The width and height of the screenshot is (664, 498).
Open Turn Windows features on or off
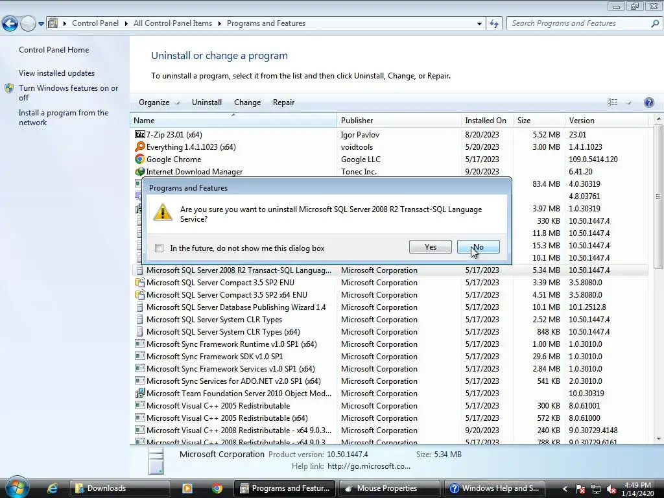[68, 93]
